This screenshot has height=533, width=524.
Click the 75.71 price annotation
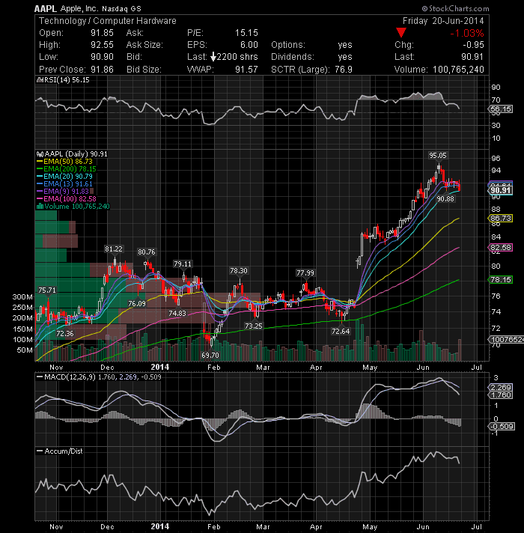point(47,290)
